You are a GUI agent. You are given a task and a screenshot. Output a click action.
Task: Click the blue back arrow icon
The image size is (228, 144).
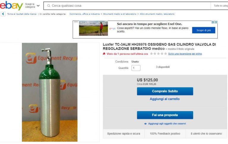tap(3, 14)
